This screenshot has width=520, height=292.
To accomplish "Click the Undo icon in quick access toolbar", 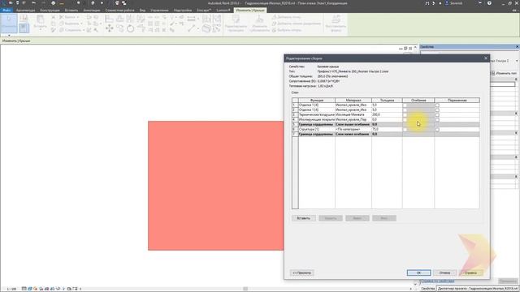I will coord(34,3).
